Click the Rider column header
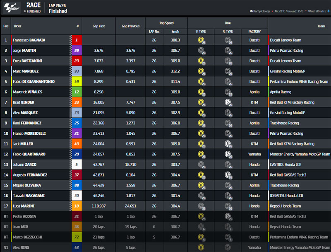The height and width of the screenshot is (252, 331). click(18, 26)
